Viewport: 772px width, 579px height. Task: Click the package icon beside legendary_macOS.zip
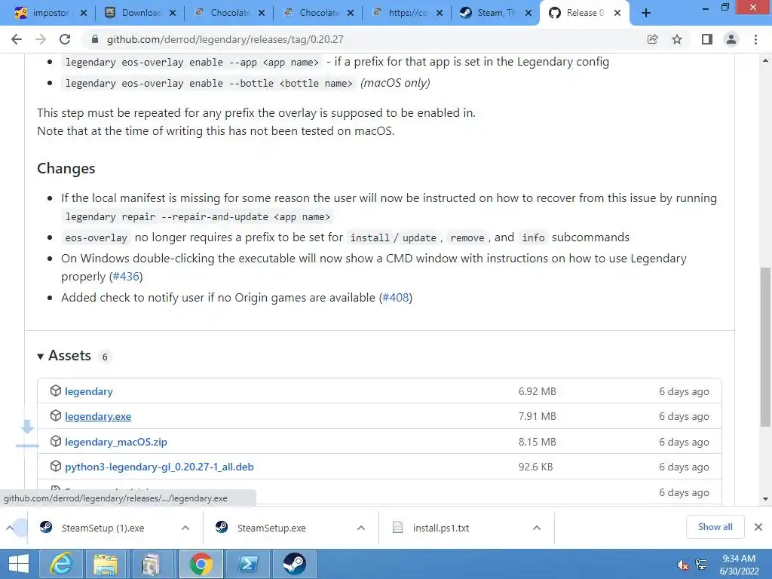[x=56, y=441]
